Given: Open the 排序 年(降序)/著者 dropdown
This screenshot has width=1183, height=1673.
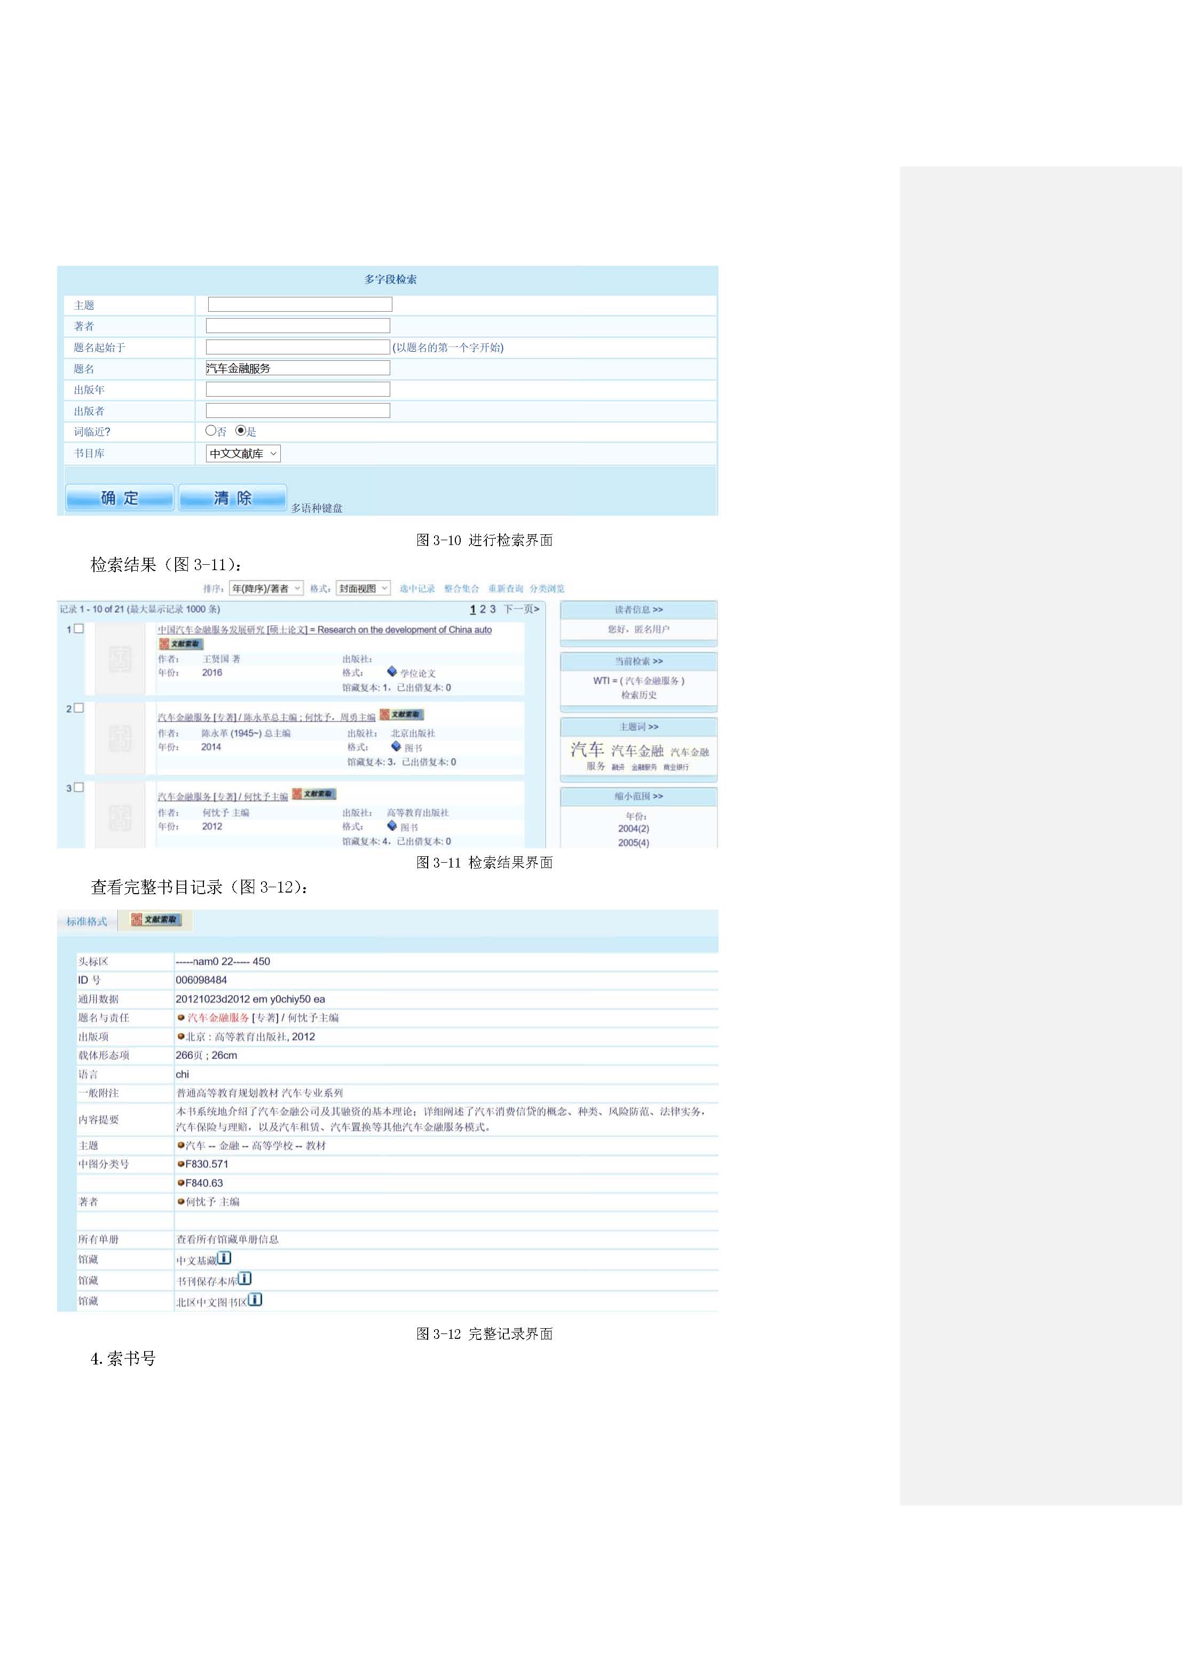Looking at the screenshot, I should [266, 589].
